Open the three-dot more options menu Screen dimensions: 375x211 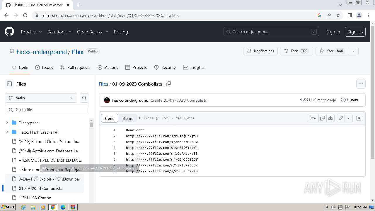(x=361, y=84)
